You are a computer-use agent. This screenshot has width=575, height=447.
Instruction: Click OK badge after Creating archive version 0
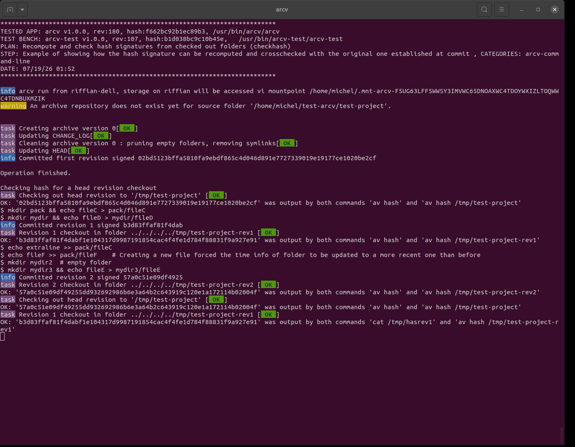[127, 128]
